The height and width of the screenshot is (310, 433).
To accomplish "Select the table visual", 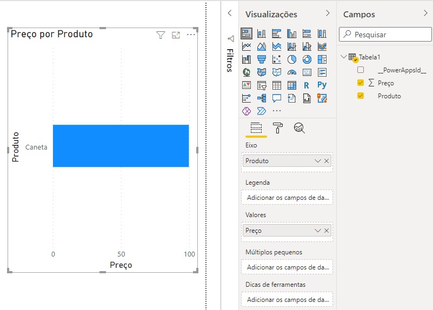I will 277,85.
